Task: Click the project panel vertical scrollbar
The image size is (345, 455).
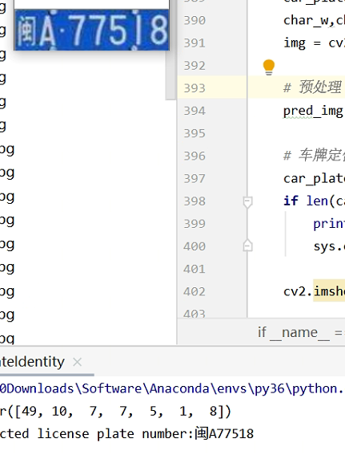Action: [170, 49]
